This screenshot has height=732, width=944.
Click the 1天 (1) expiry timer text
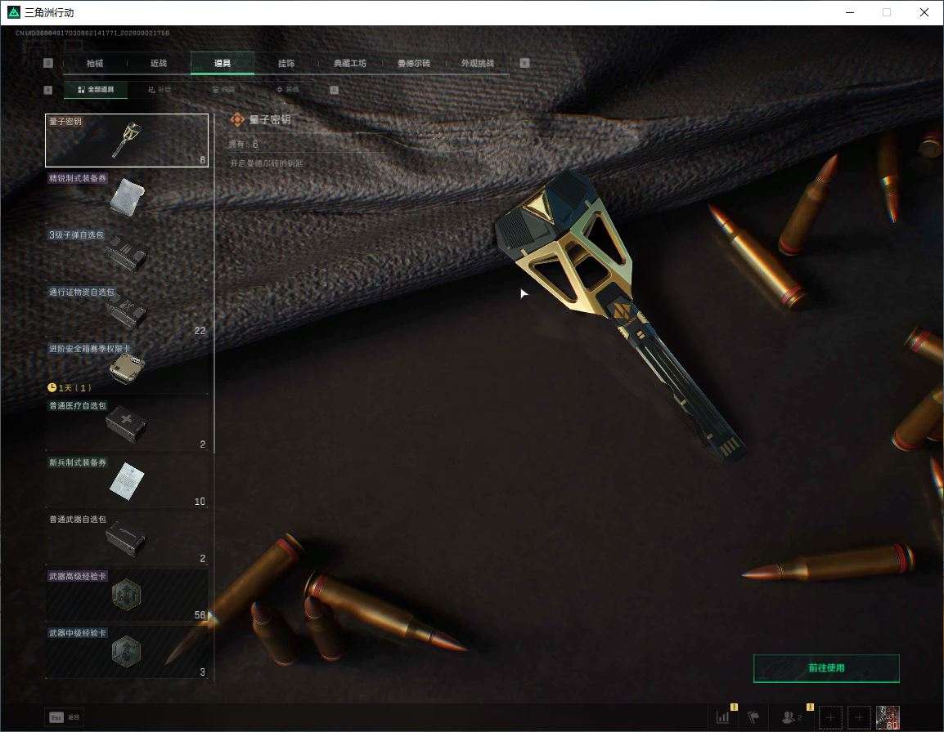coord(74,387)
